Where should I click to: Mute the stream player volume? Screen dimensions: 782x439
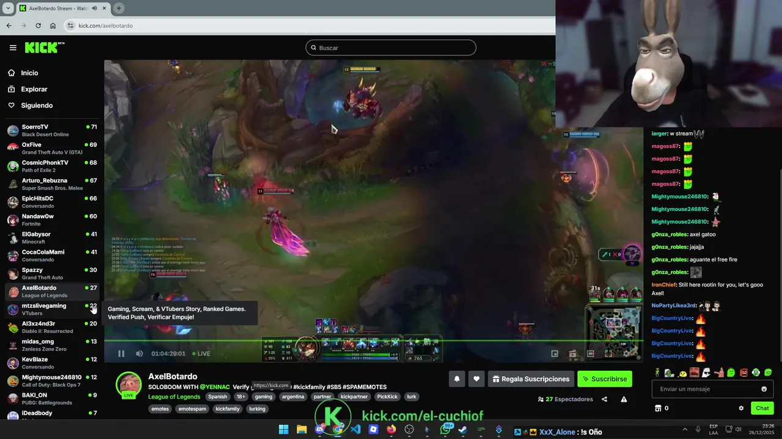click(139, 354)
